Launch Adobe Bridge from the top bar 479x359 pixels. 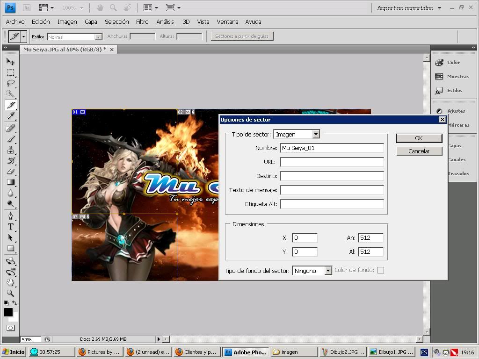[27, 7]
